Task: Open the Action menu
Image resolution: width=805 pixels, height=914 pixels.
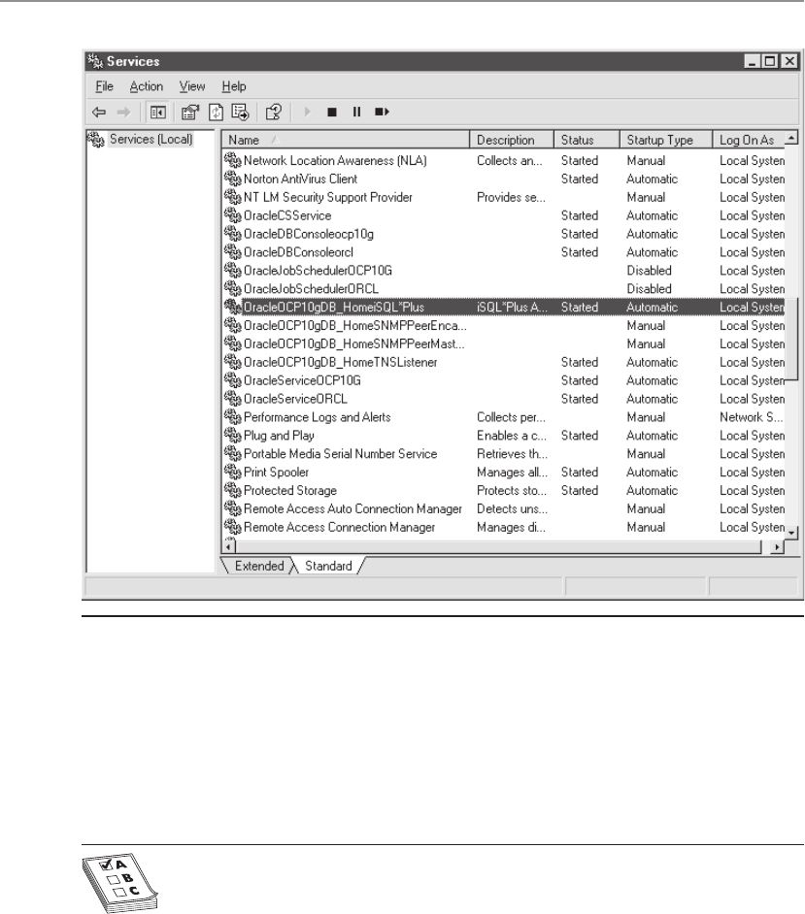Action: [147, 86]
